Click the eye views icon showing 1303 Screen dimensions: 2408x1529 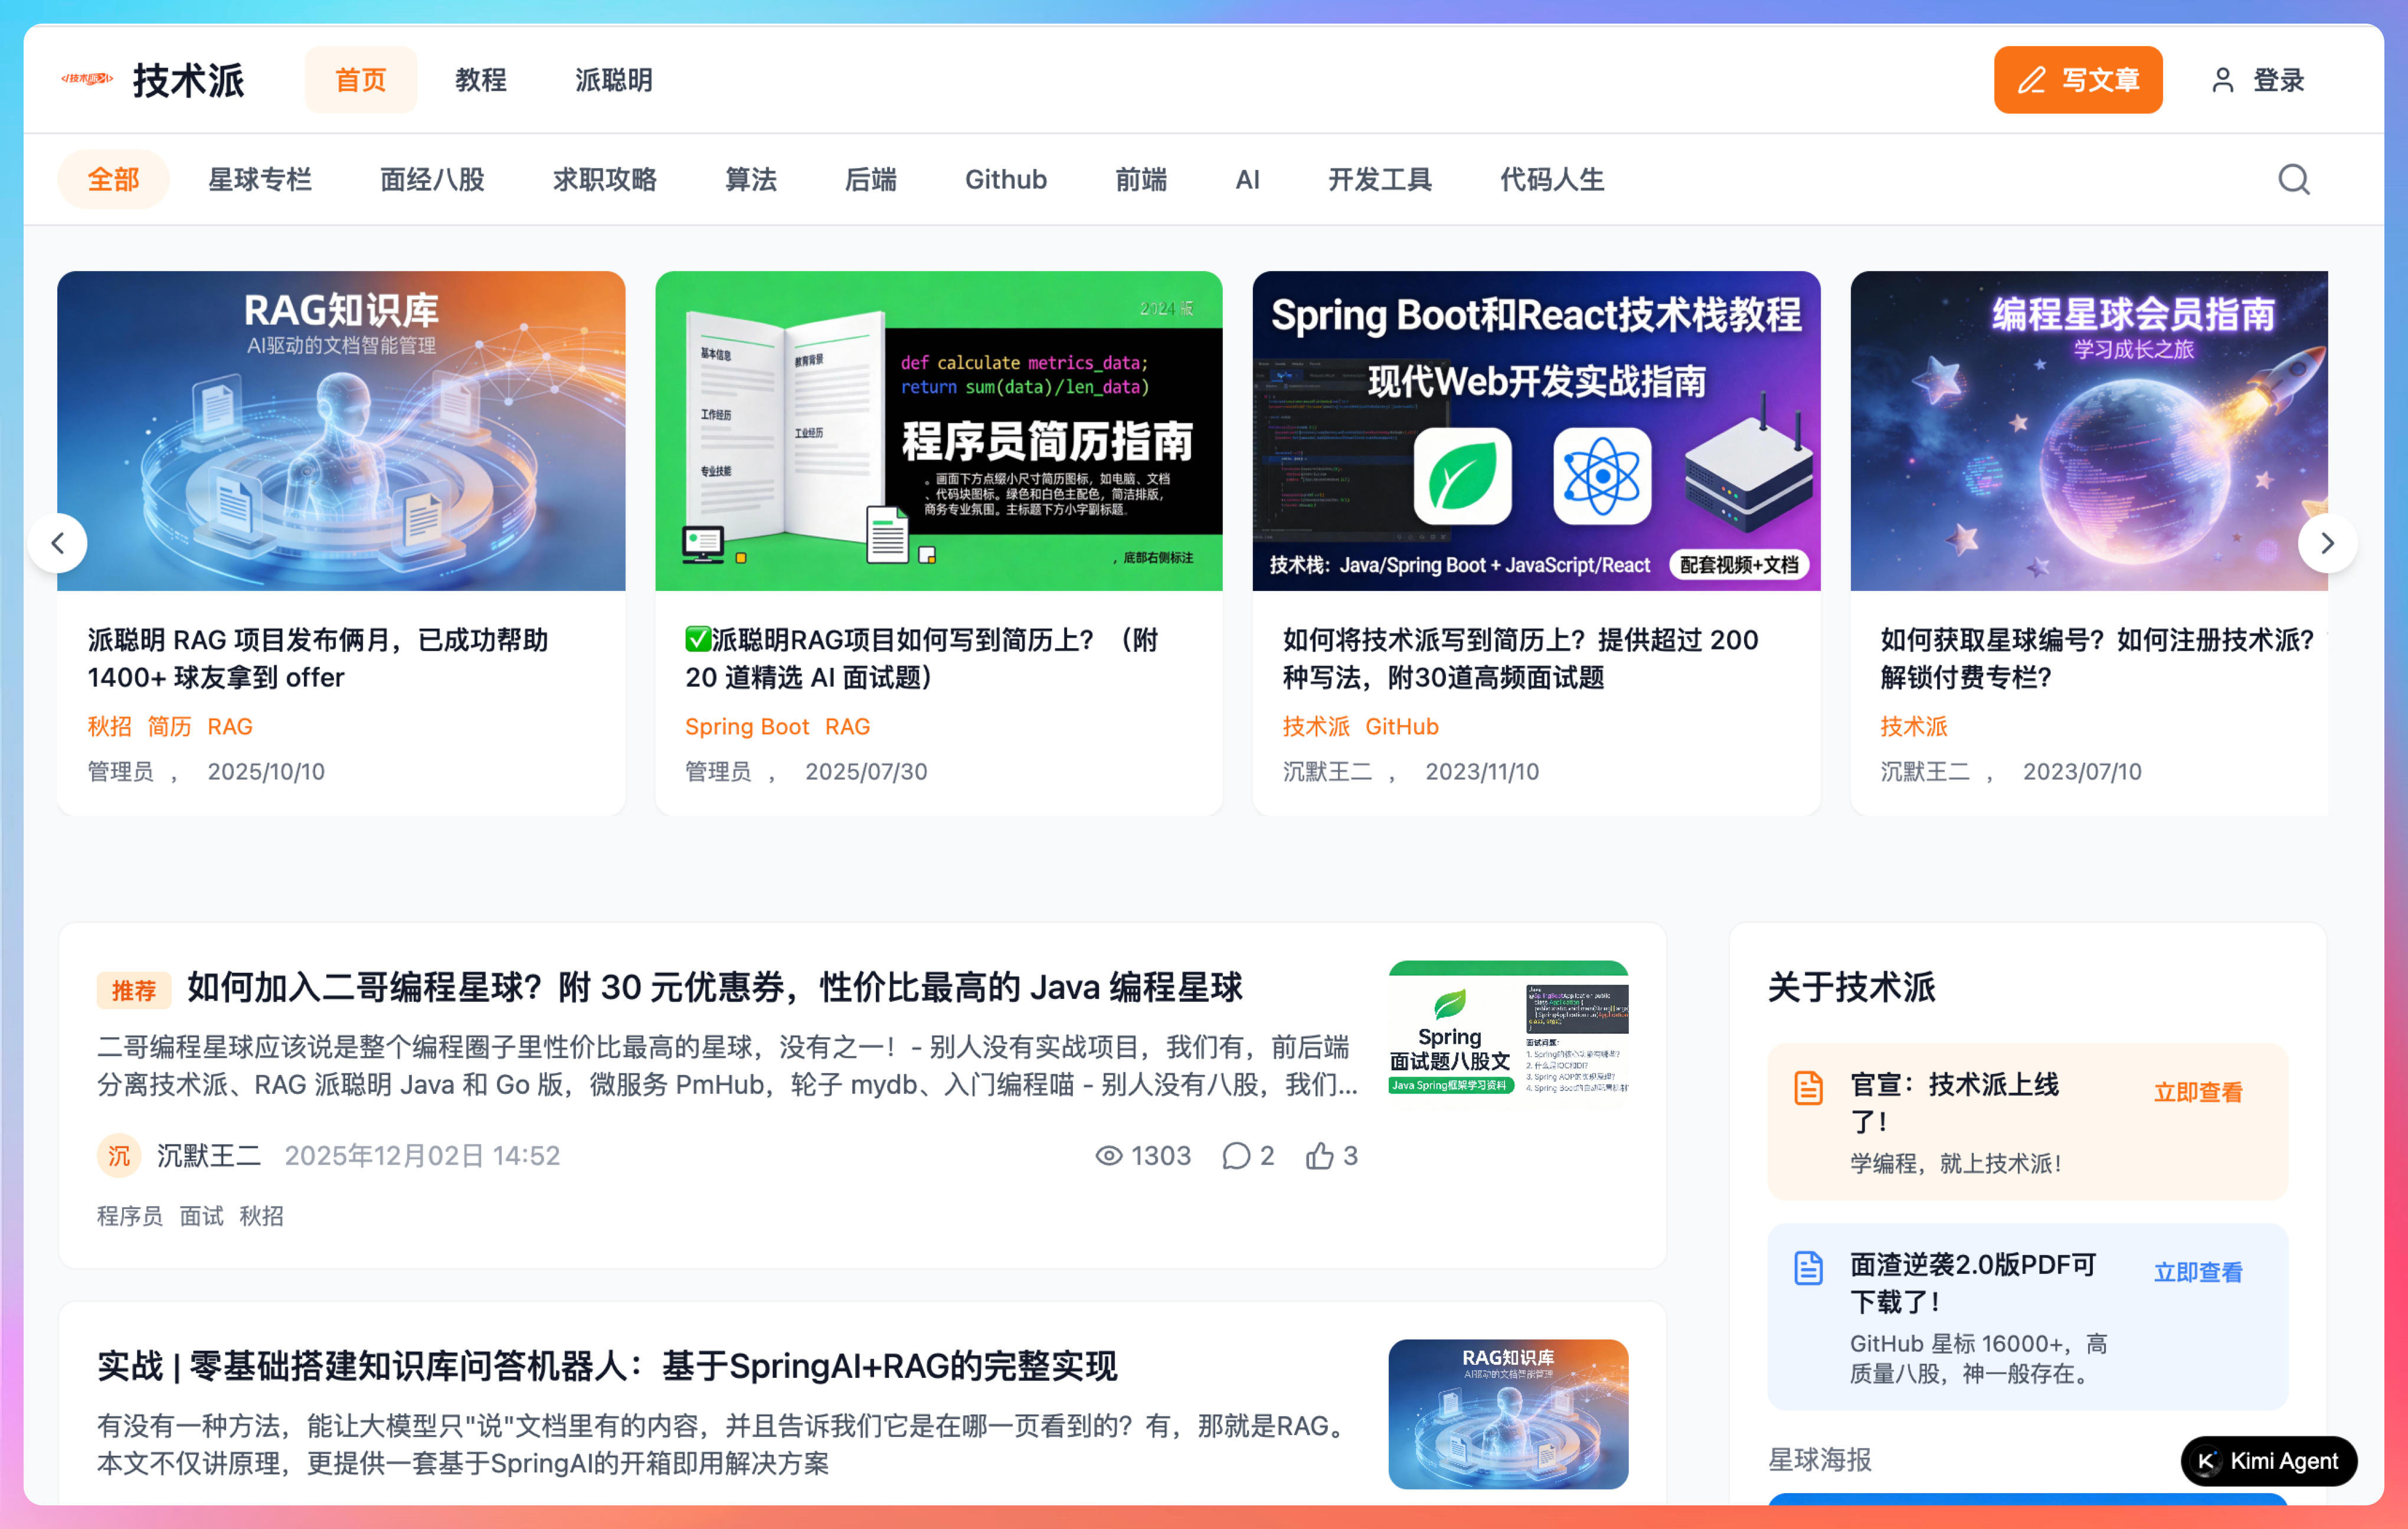[1108, 1156]
